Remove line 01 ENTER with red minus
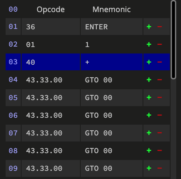The width and height of the screenshot is (181, 179). click(x=159, y=27)
